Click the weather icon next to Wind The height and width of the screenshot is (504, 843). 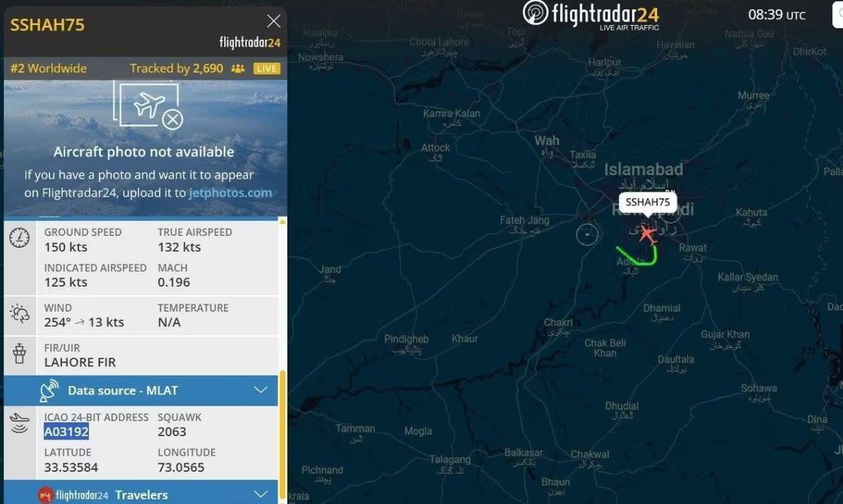(x=19, y=314)
